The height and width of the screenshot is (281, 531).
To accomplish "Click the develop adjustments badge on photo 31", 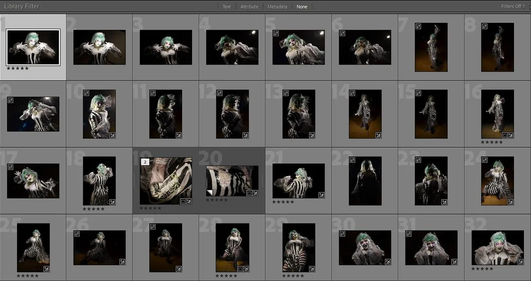I will [454, 262].
